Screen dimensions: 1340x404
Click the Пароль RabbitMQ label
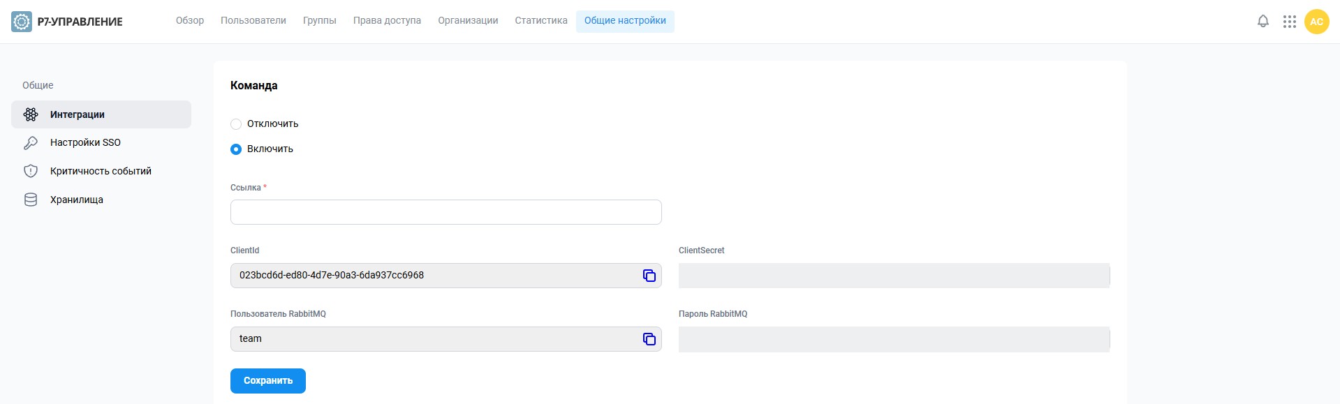[x=713, y=314]
